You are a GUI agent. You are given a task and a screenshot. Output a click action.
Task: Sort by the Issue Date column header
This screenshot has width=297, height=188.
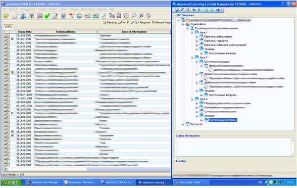click(x=25, y=32)
